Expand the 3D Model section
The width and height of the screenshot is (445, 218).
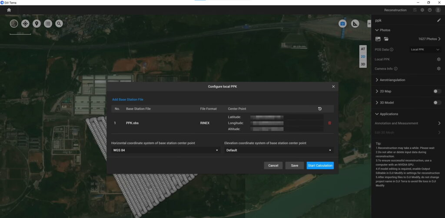(377, 102)
